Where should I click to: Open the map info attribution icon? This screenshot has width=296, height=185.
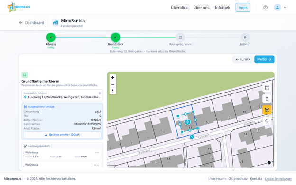tap(269, 163)
